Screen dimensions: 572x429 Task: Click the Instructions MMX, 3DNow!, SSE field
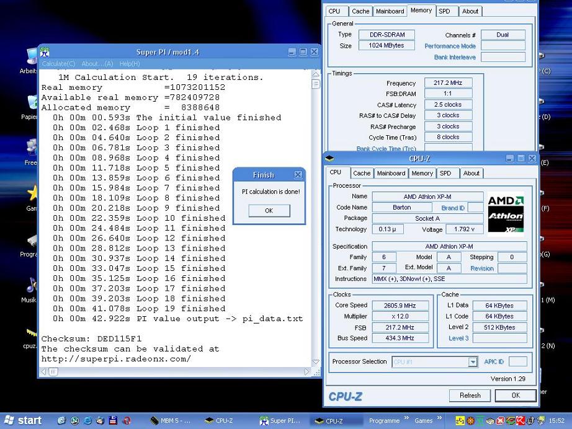tap(449, 279)
